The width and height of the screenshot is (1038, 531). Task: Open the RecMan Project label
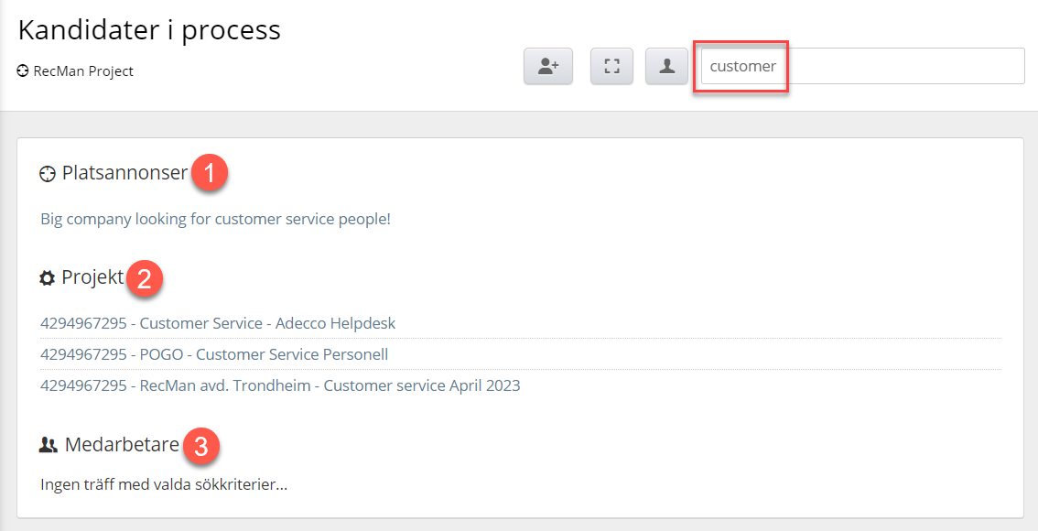(x=83, y=70)
